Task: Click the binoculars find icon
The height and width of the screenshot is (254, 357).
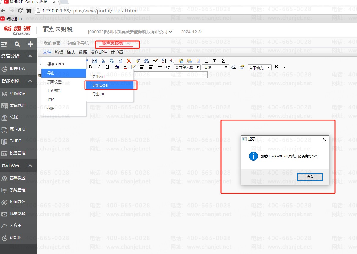Action: [146, 61]
